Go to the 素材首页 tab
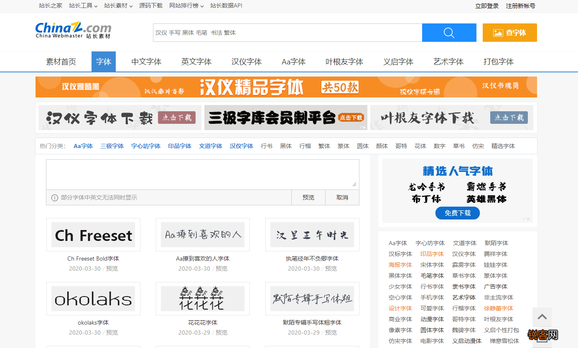The height and width of the screenshot is (348, 578). point(61,61)
